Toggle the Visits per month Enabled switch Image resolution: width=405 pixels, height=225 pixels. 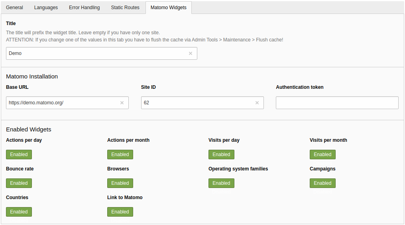click(x=322, y=155)
